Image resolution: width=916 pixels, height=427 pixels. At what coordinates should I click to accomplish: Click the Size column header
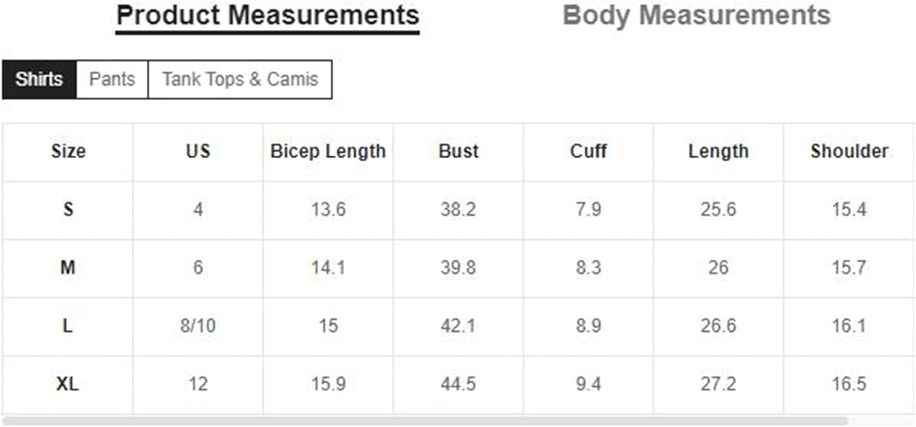click(x=68, y=151)
